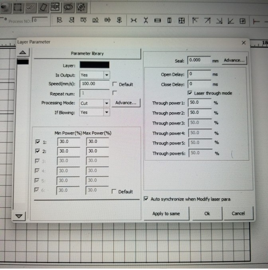
Task: Click the Through power1 input field
Action: point(199,103)
